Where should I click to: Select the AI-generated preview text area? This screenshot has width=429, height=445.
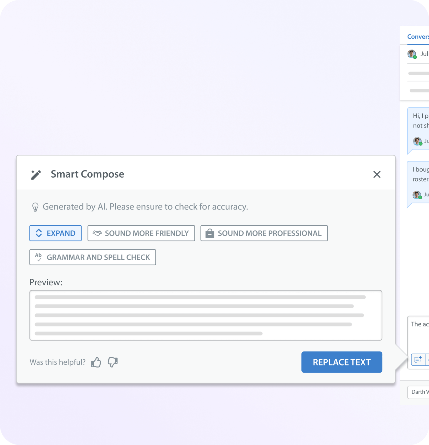click(206, 315)
